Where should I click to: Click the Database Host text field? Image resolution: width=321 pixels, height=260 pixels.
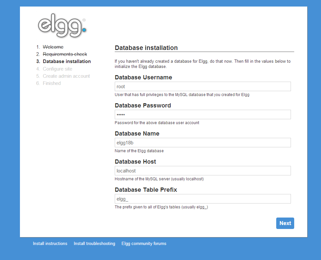point(203,171)
